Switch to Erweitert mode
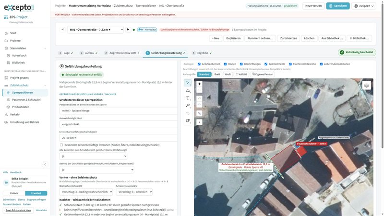 coord(36,193)
